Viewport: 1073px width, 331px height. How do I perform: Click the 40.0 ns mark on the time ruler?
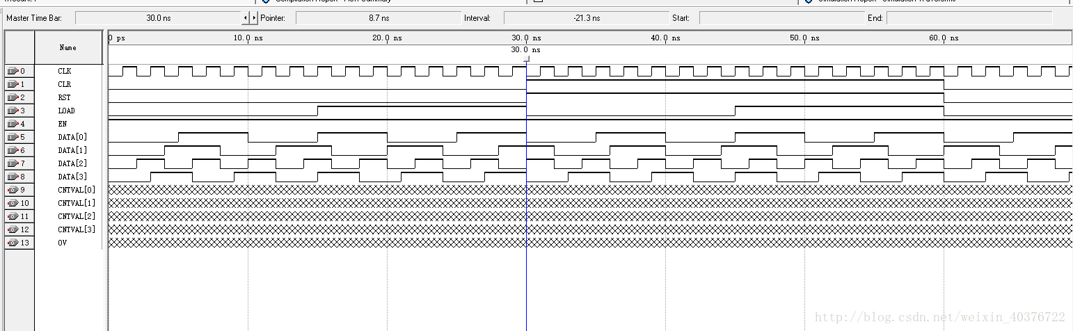[x=666, y=38]
